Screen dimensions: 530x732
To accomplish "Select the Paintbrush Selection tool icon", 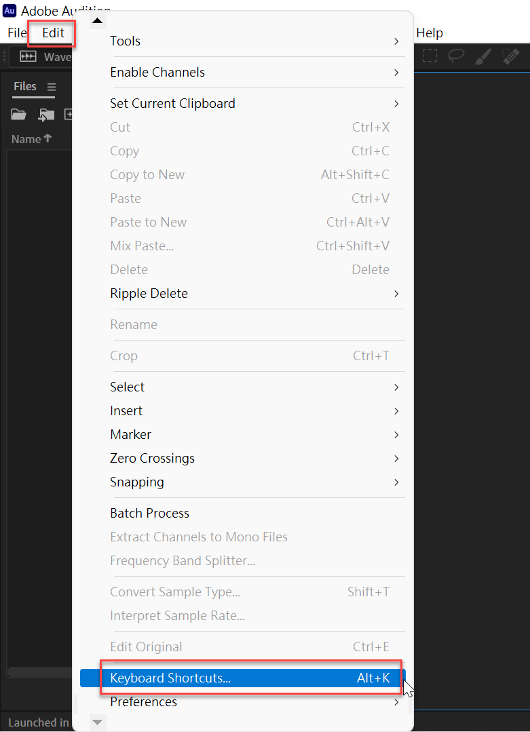I will coord(483,56).
